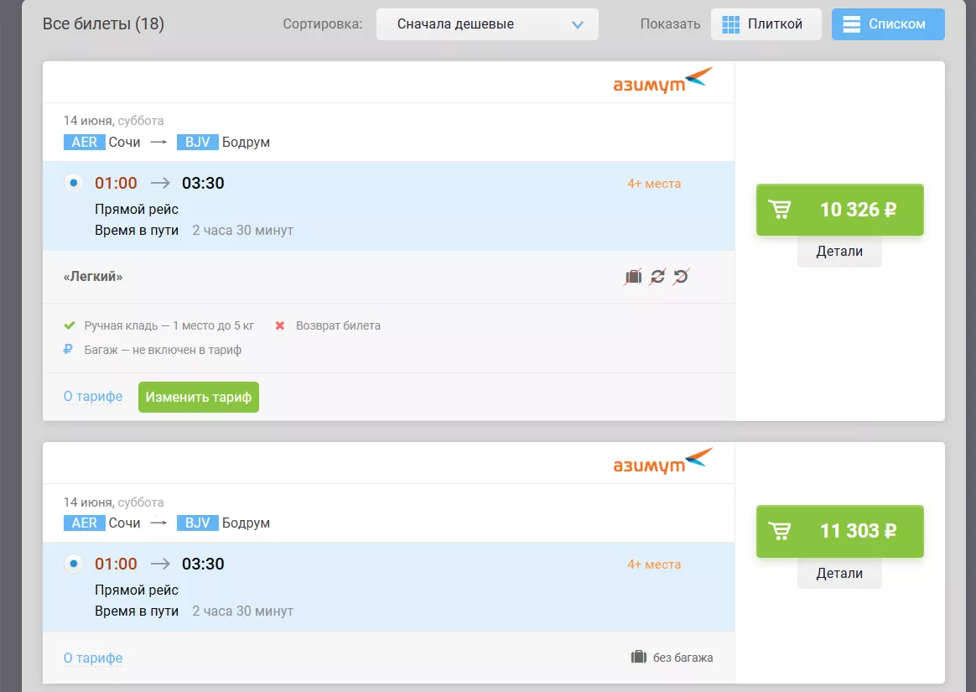
Task: Click the Azimuth airline logo in second ticket
Action: (662, 463)
